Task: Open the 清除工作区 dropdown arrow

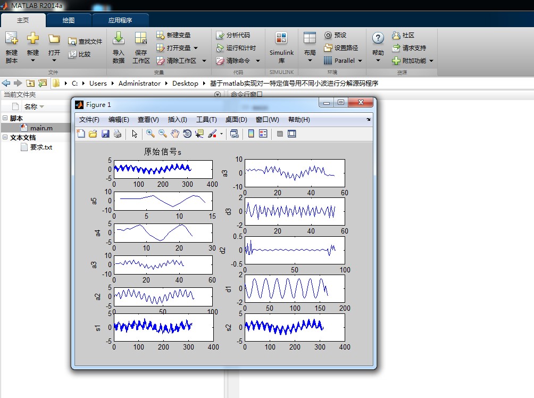Action: click(204, 61)
